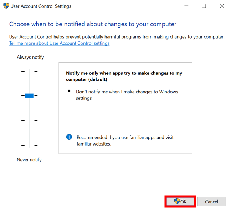Screen dimensions: 231x212
Task: Click the Recommended if you use familiar apps text
Action: click(125, 140)
